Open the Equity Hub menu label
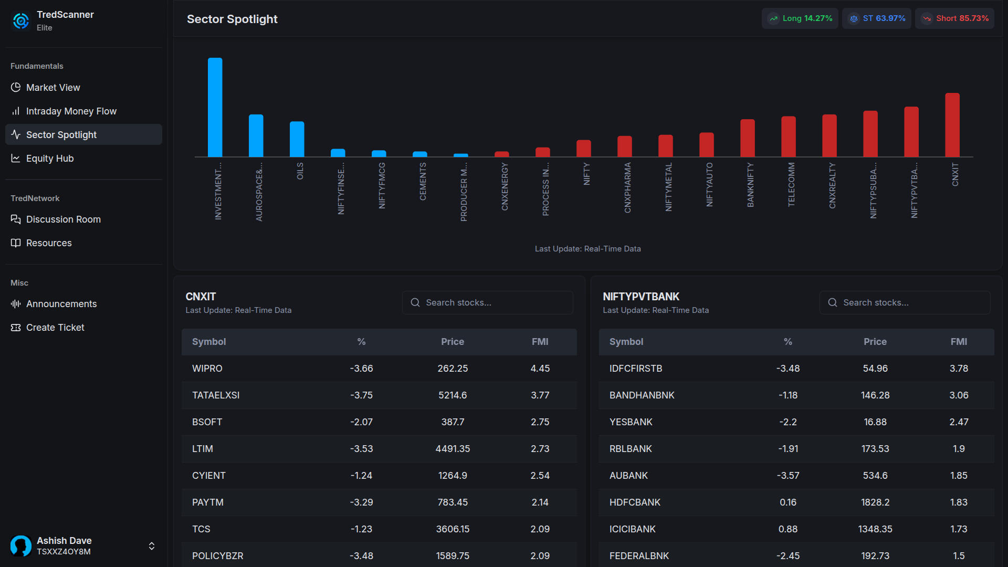The image size is (1008, 567). point(50,158)
